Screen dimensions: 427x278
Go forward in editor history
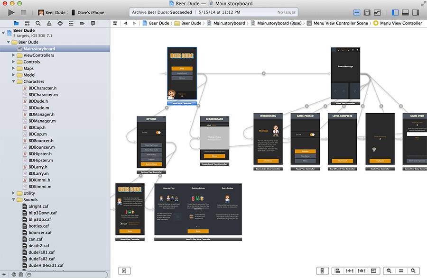pos(135,23)
